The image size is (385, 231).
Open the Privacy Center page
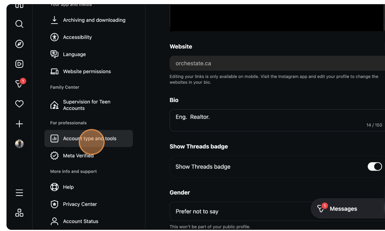pyautogui.click(x=80, y=204)
